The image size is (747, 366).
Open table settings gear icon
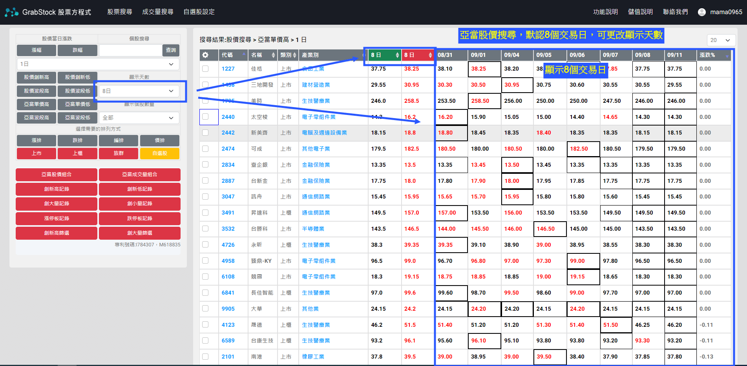[205, 55]
